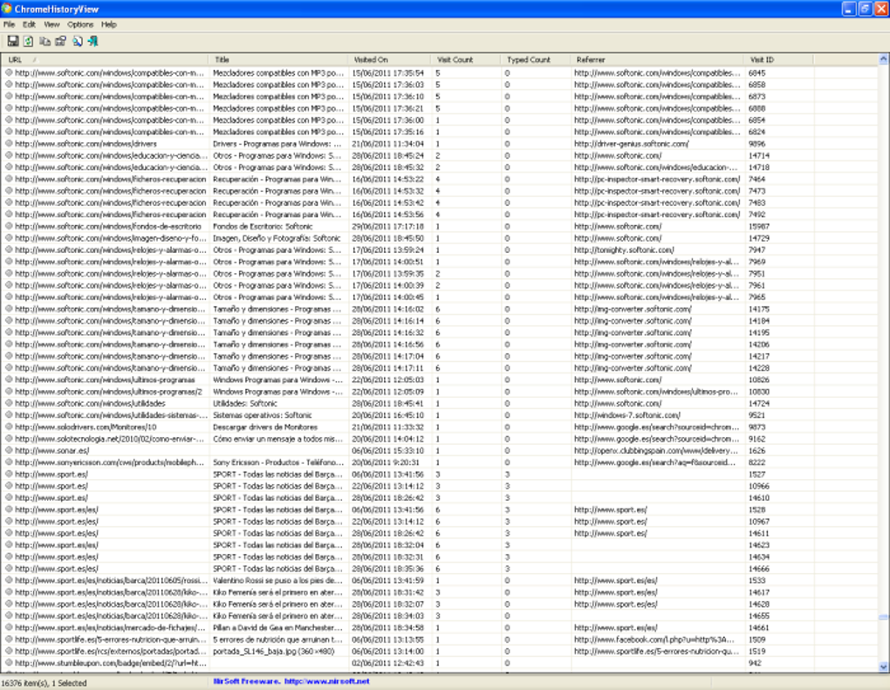Click row icon for solodrivers.com Monitores URL
Image resolution: width=890 pixels, height=690 pixels.
(9, 427)
